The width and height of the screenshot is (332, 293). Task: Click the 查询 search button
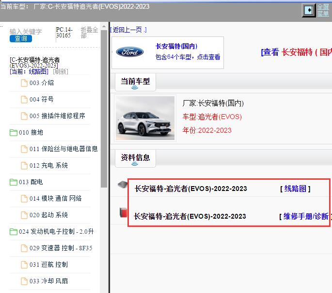click(21, 39)
